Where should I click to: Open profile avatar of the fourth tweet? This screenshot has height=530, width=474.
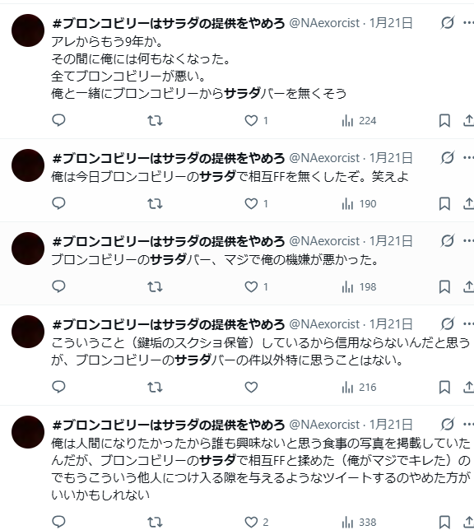[x=28, y=332]
